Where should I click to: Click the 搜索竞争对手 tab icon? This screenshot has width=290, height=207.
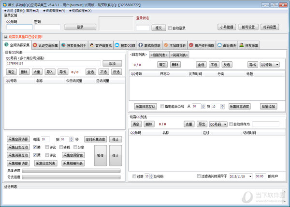click(63, 45)
